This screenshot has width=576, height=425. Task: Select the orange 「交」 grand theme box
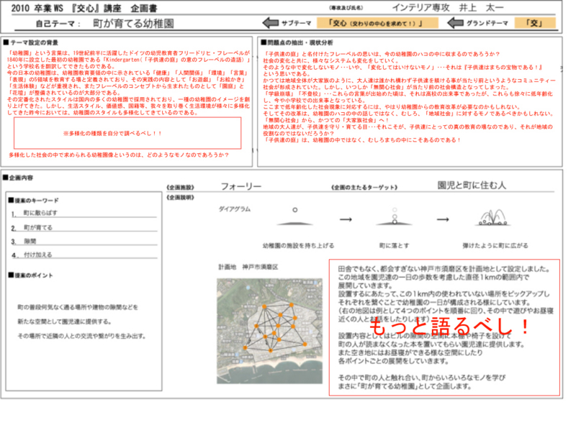pyautogui.click(x=535, y=23)
